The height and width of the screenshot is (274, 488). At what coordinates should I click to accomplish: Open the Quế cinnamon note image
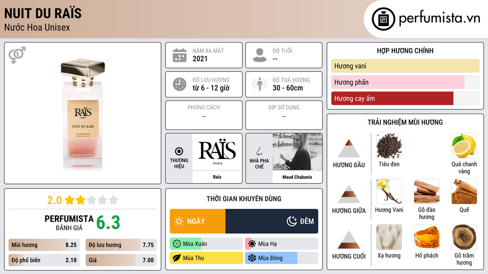pyautogui.click(x=464, y=191)
